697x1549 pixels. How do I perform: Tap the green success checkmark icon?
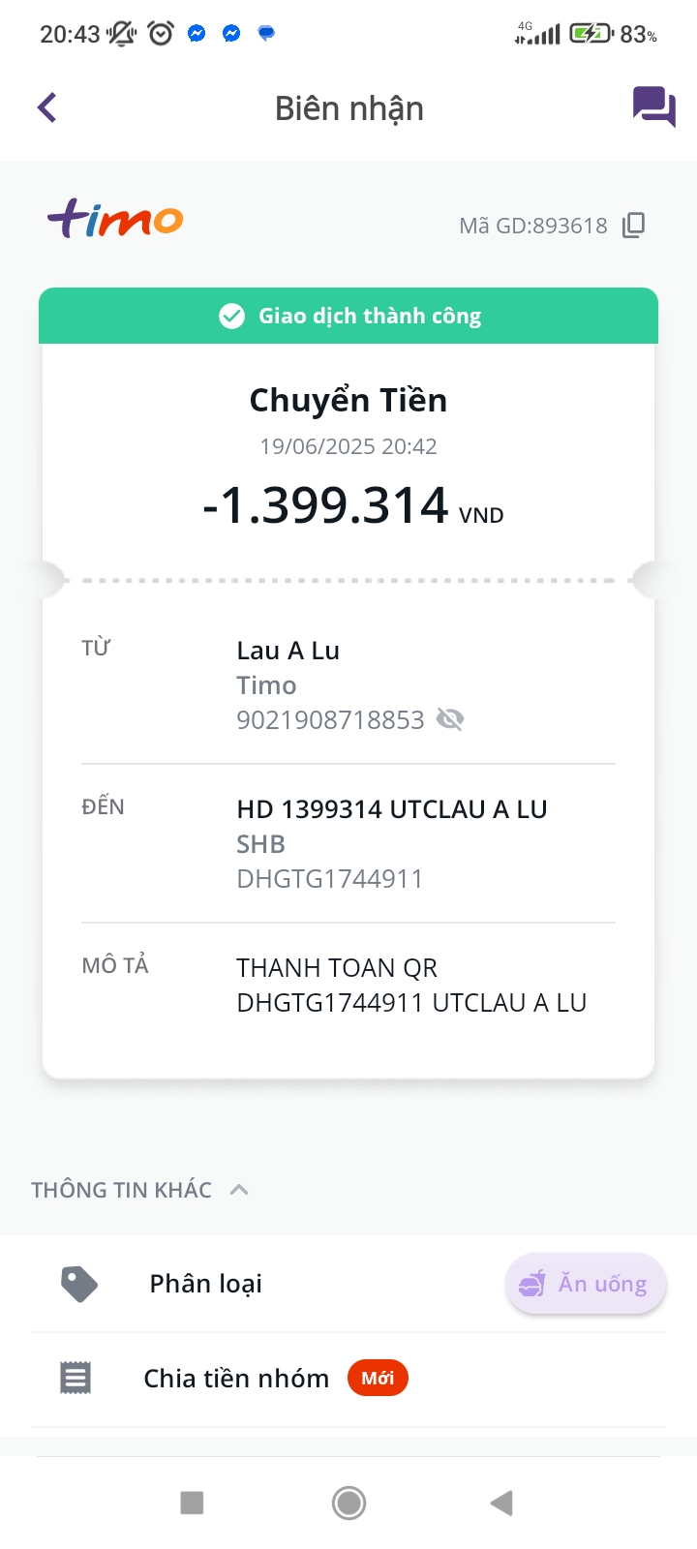tap(231, 317)
